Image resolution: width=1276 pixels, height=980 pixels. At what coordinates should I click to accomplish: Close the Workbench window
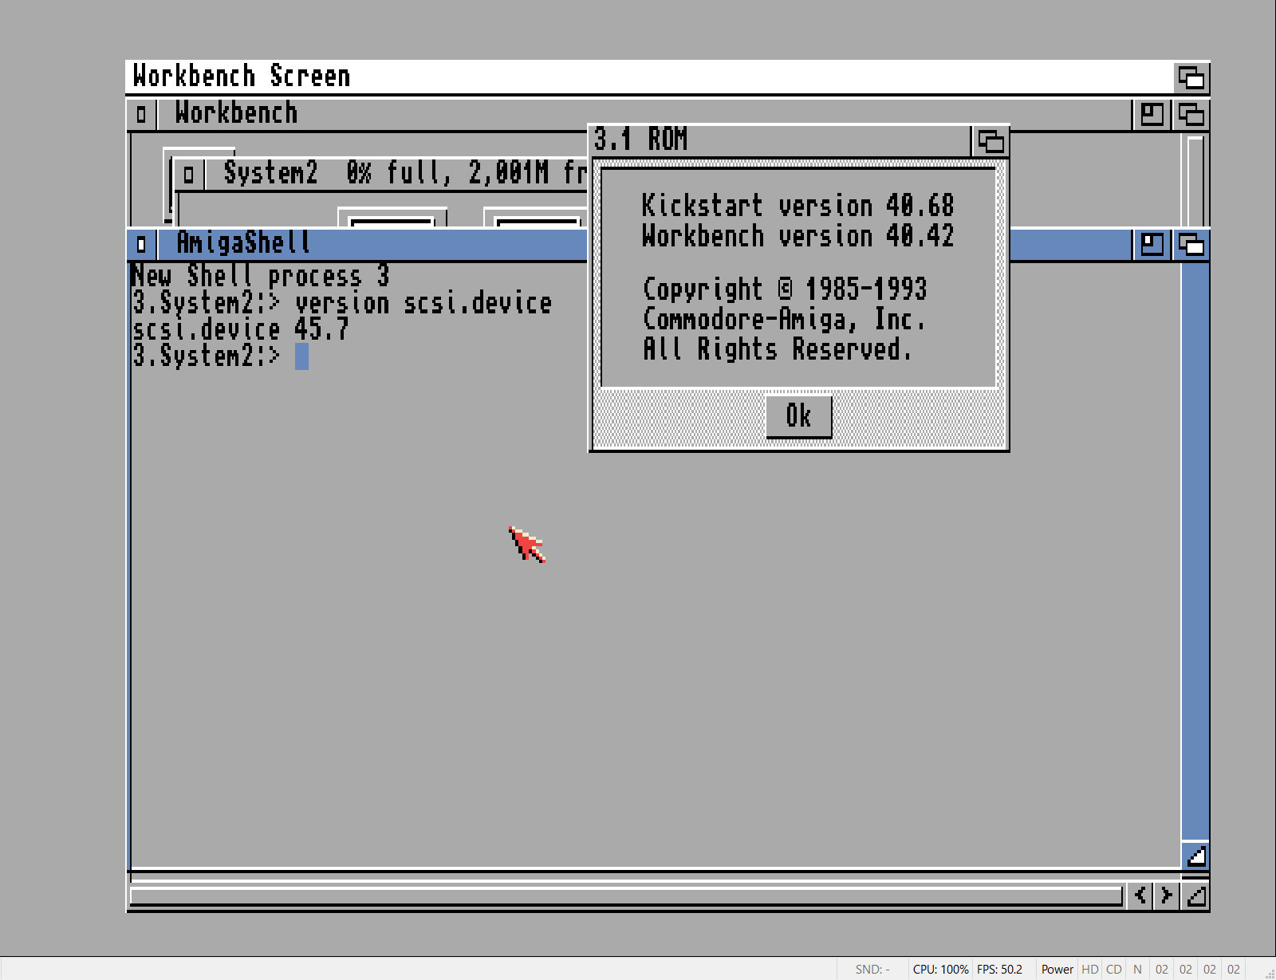coord(141,114)
